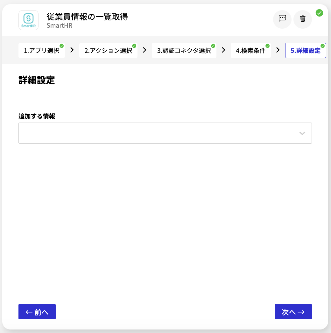Click the arrow chevron after 4.検索条件
This screenshot has width=331, height=333.
pyautogui.click(x=278, y=50)
